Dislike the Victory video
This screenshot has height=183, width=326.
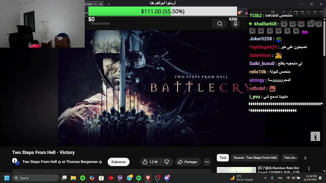pyautogui.click(x=167, y=162)
